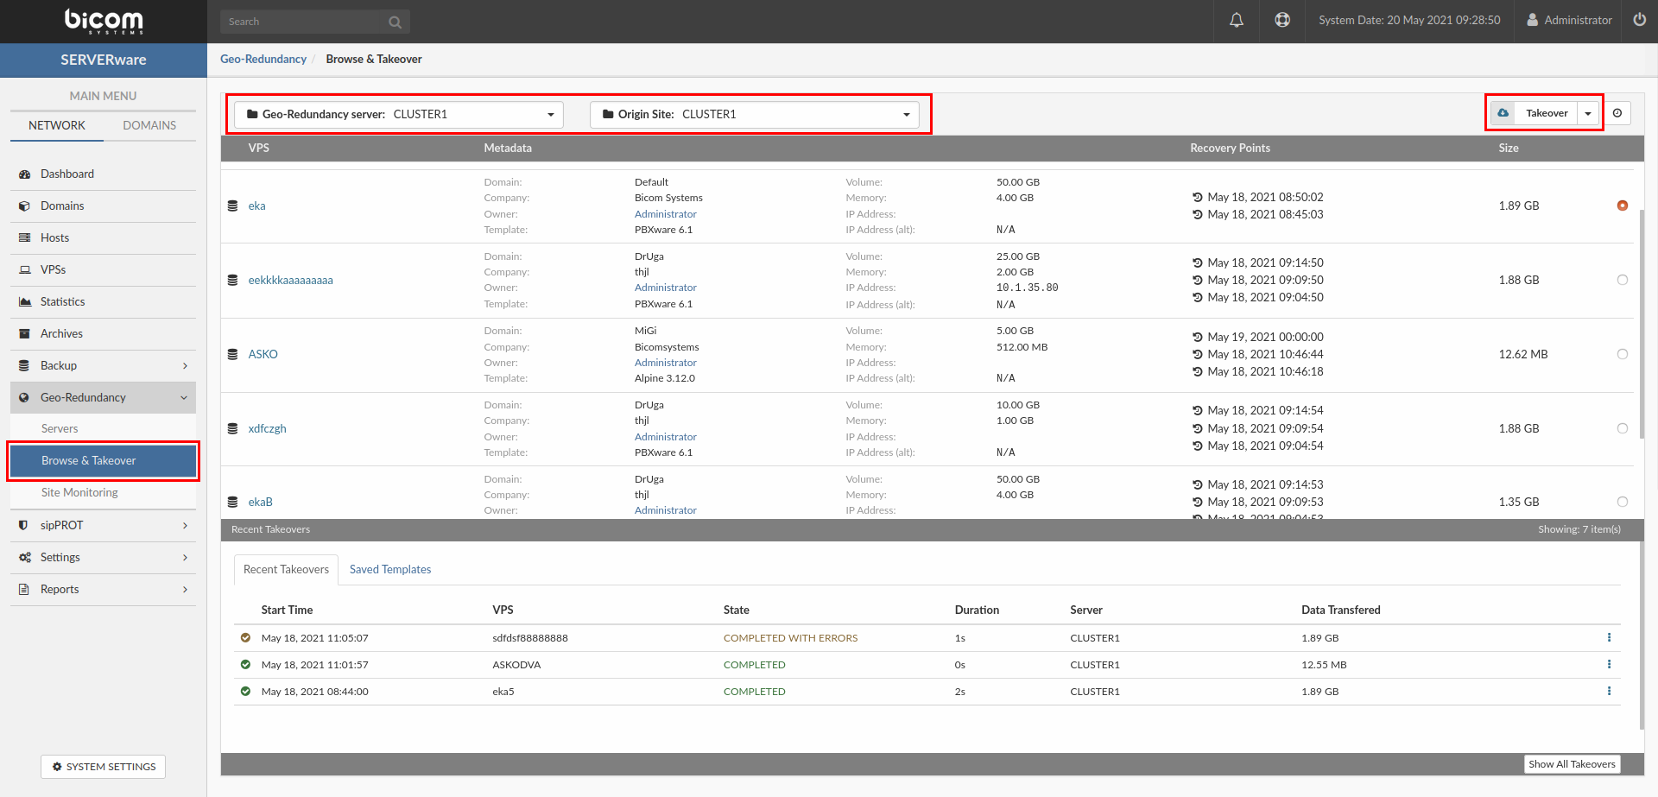Open actions menu for sdfdsf88888888 takeover
The image size is (1658, 797).
coord(1609,638)
